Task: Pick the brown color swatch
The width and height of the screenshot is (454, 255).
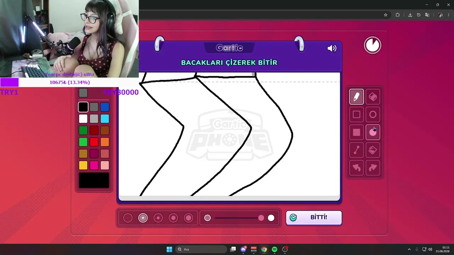Action: (x=105, y=130)
